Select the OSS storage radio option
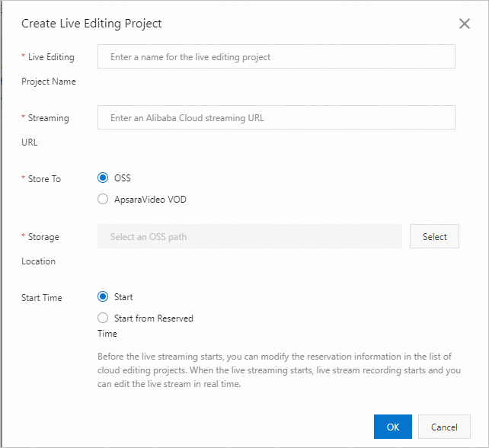Viewport: 489px width, 448px height. pos(103,178)
